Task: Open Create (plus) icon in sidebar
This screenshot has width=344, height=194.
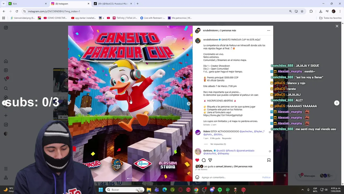Action: pos(6,116)
